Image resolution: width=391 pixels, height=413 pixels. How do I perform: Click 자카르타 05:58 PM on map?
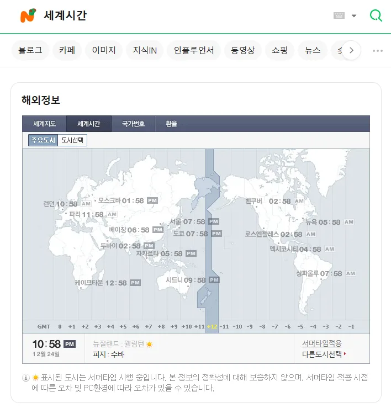click(166, 253)
